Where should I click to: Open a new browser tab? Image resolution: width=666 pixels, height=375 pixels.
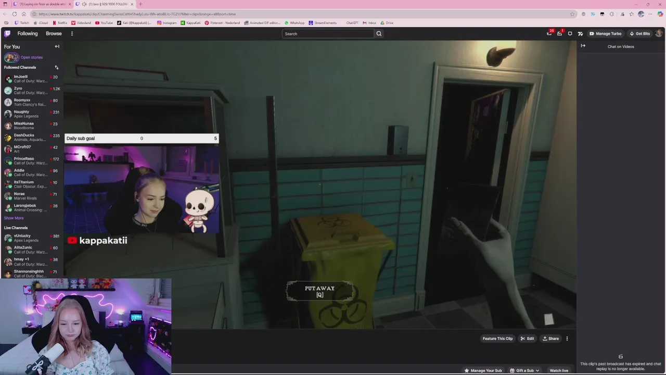pyautogui.click(x=140, y=4)
